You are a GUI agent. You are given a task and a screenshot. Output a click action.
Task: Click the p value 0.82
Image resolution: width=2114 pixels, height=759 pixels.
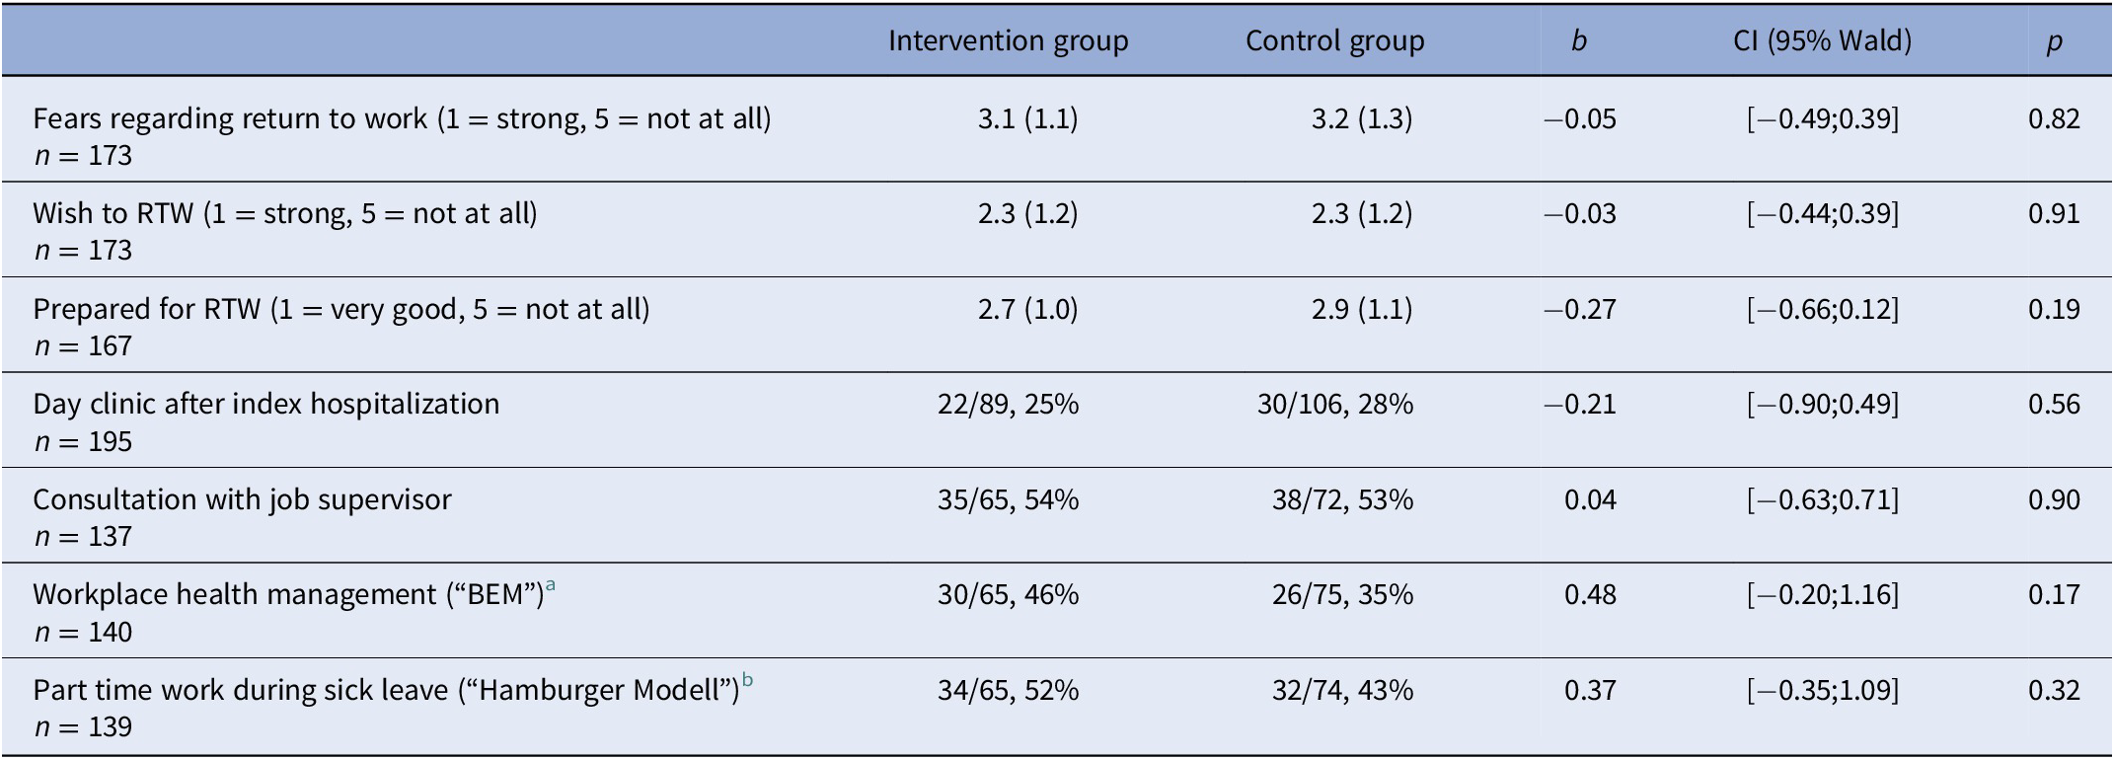(2054, 118)
